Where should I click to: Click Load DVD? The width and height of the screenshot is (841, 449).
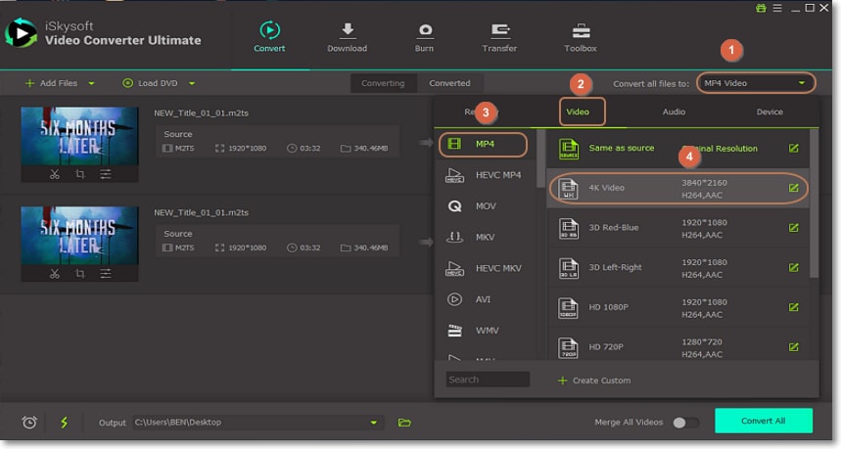(x=151, y=83)
